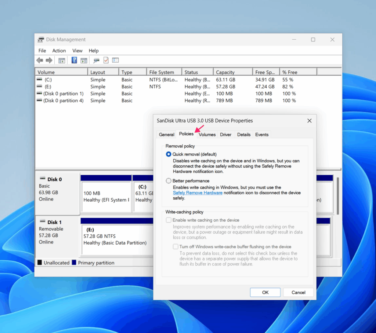Check Enable write caching on the device
Viewport: 376px width, 333px height.
click(x=169, y=220)
